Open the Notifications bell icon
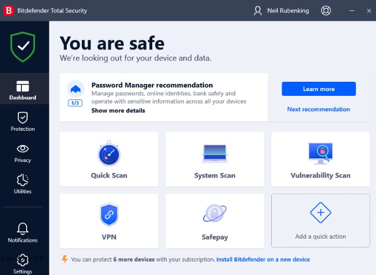 click(23, 229)
